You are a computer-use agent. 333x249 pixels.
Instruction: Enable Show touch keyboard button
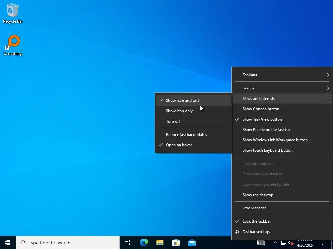coord(282,150)
